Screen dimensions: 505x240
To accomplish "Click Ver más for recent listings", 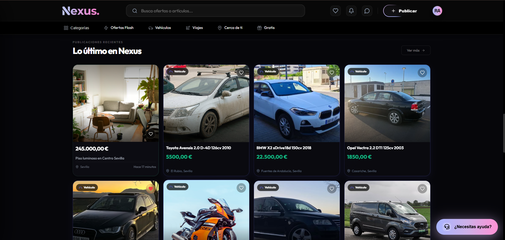I will pyautogui.click(x=416, y=50).
